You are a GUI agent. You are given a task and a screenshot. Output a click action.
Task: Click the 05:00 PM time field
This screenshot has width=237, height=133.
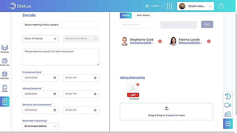(81, 78)
